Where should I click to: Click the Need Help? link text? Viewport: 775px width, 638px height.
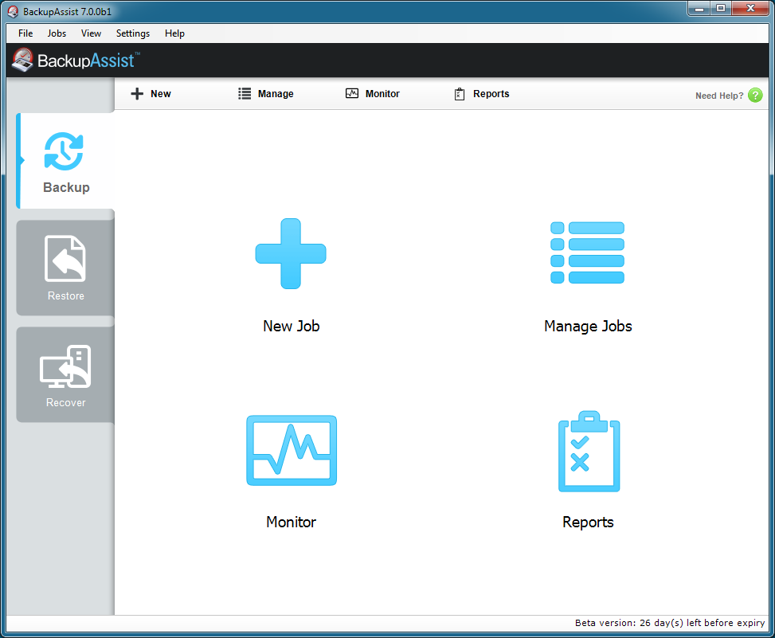tap(719, 96)
